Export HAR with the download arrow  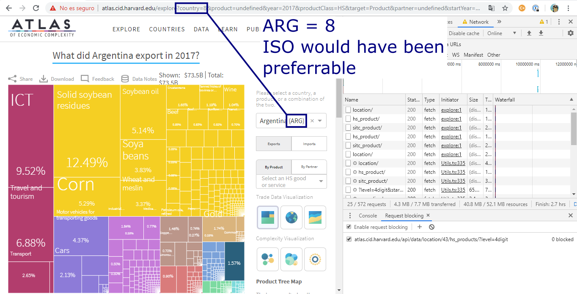pos(541,33)
